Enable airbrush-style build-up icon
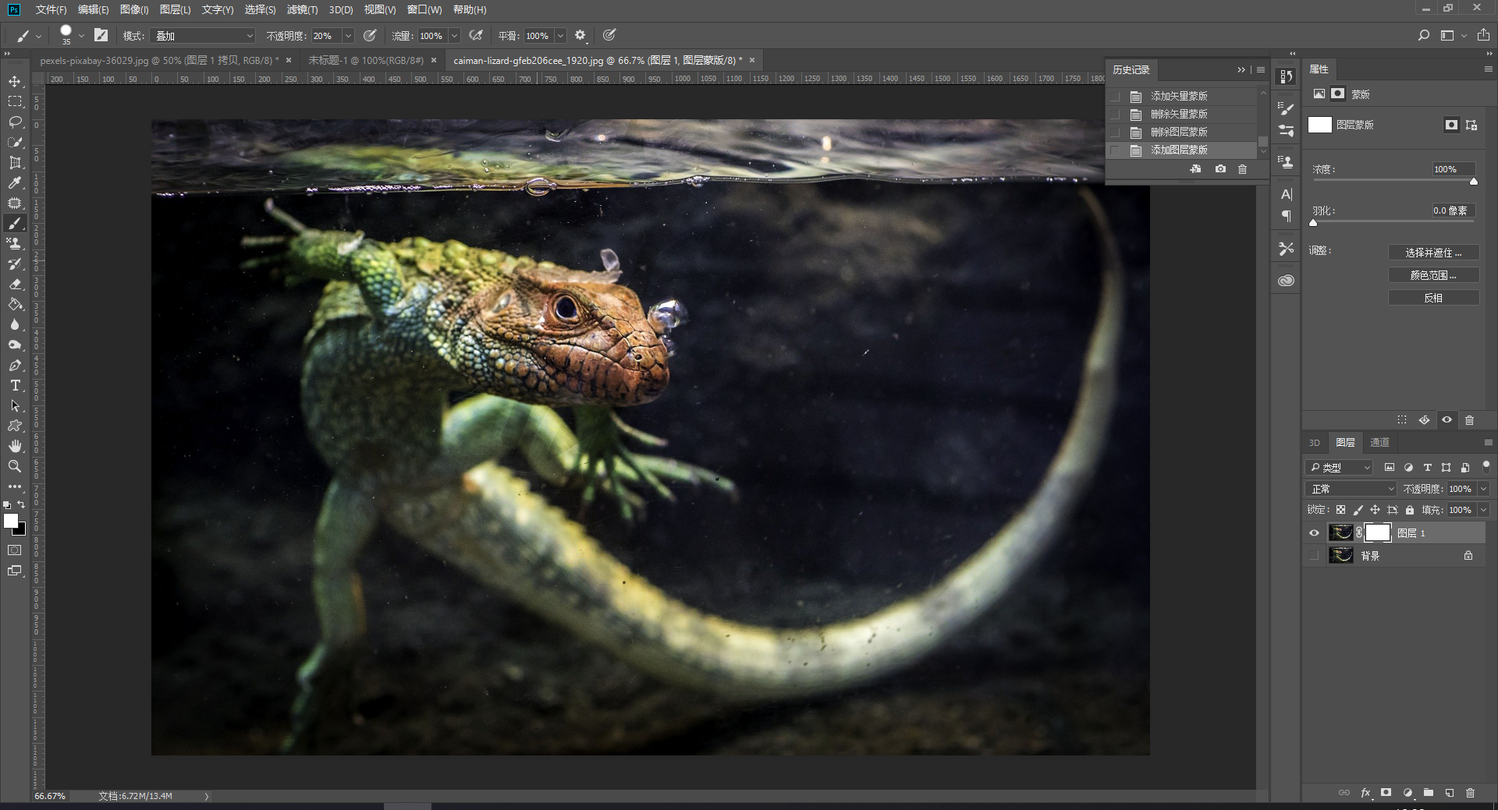 [476, 35]
